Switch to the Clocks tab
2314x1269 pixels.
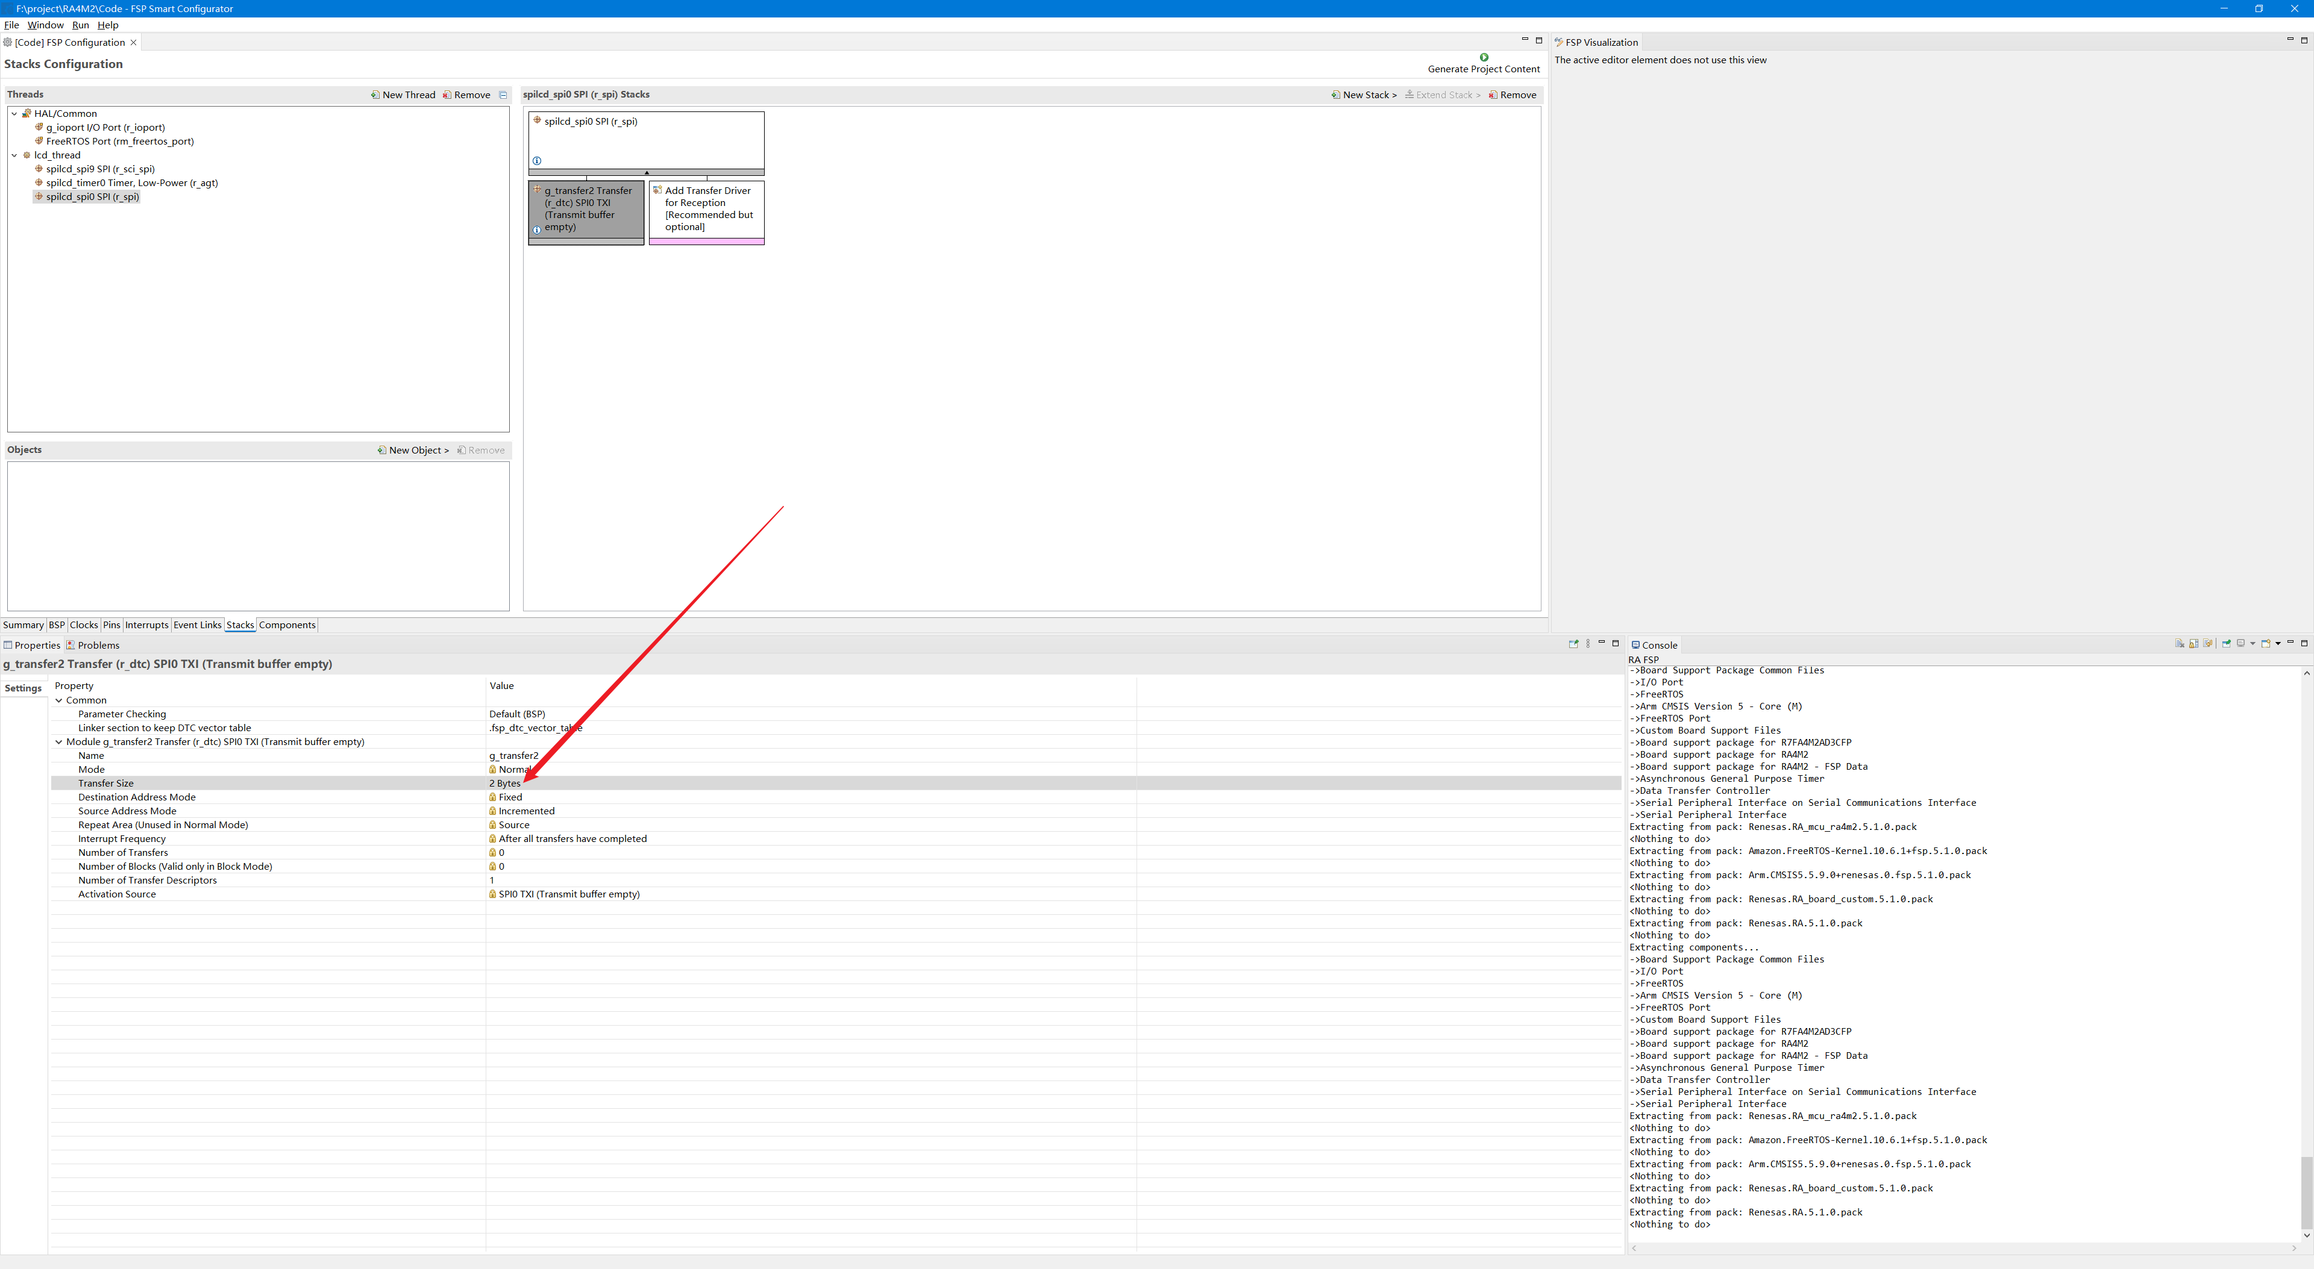coord(84,625)
